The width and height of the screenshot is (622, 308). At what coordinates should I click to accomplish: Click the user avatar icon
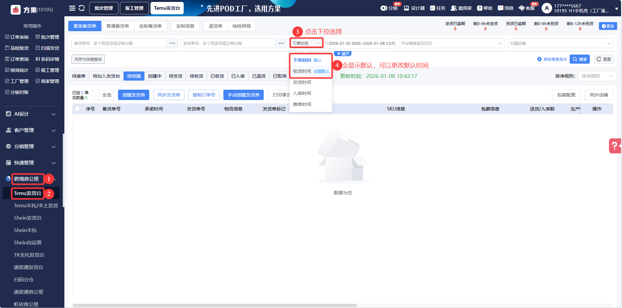pyautogui.click(x=547, y=8)
